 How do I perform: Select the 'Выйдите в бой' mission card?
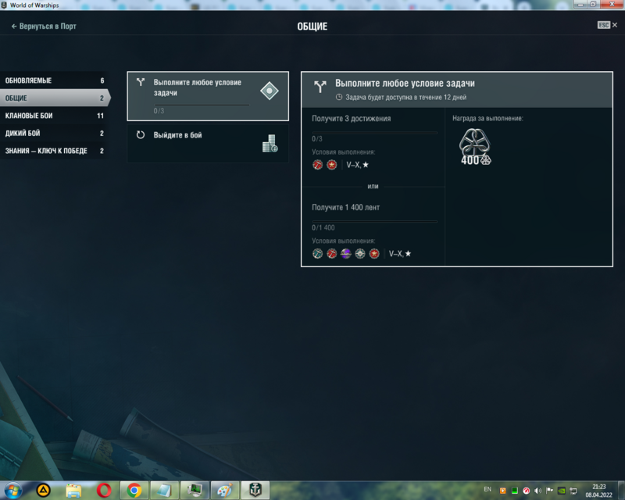[x=207, y=144]
